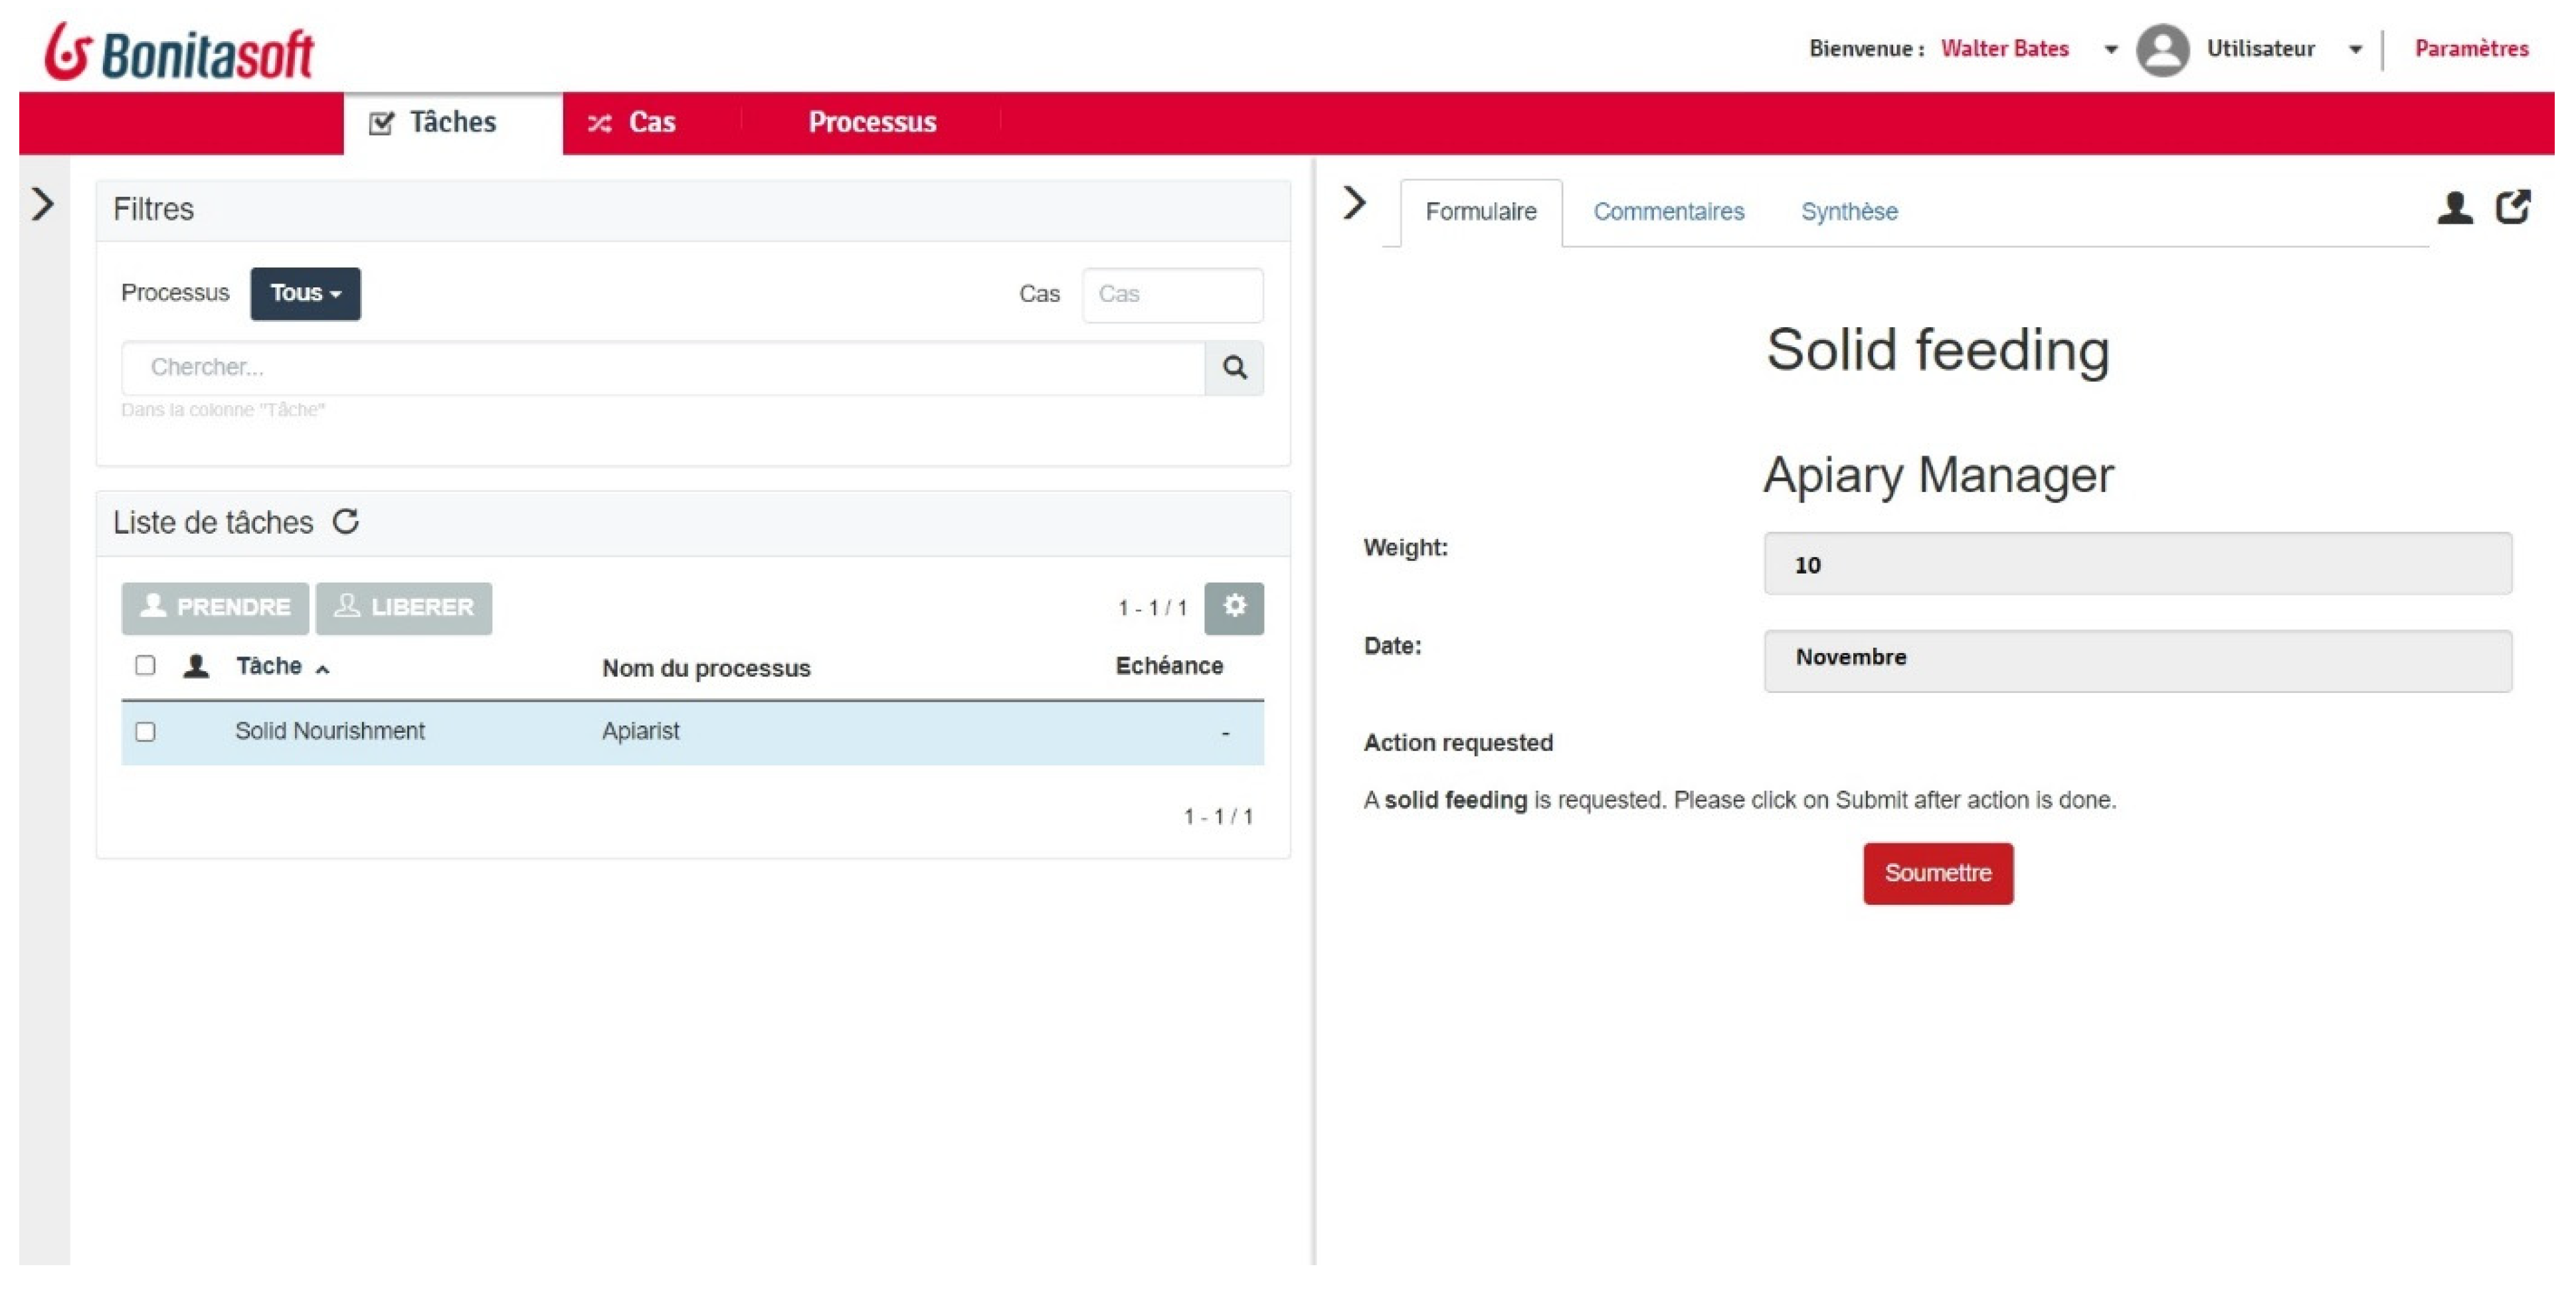2576x1303 pixels.
Task: Switch to the Cas tab
Action: click(633, 122)
